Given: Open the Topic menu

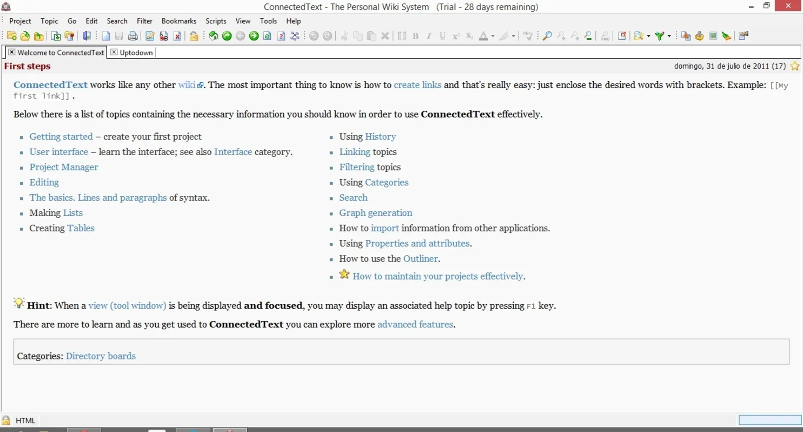Looking at the screenshot, I should click(x=49, y=21).
